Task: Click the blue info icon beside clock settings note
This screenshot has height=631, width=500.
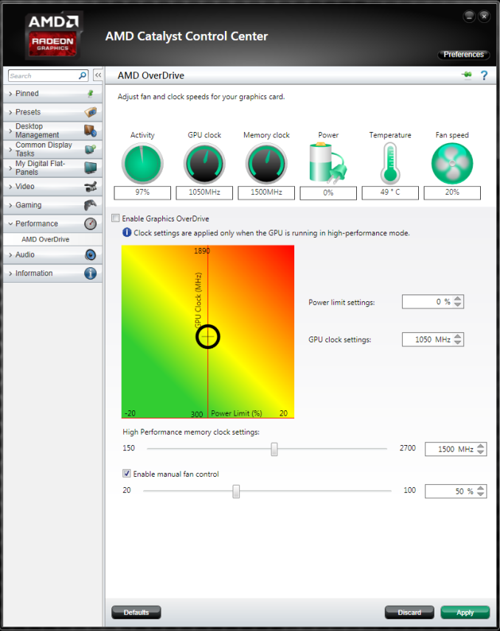Action: [x=127, y=232]
